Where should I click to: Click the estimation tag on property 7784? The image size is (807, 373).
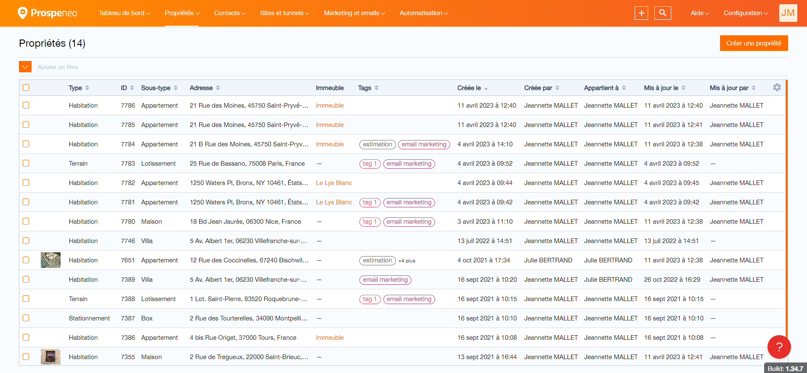(377, 144)
